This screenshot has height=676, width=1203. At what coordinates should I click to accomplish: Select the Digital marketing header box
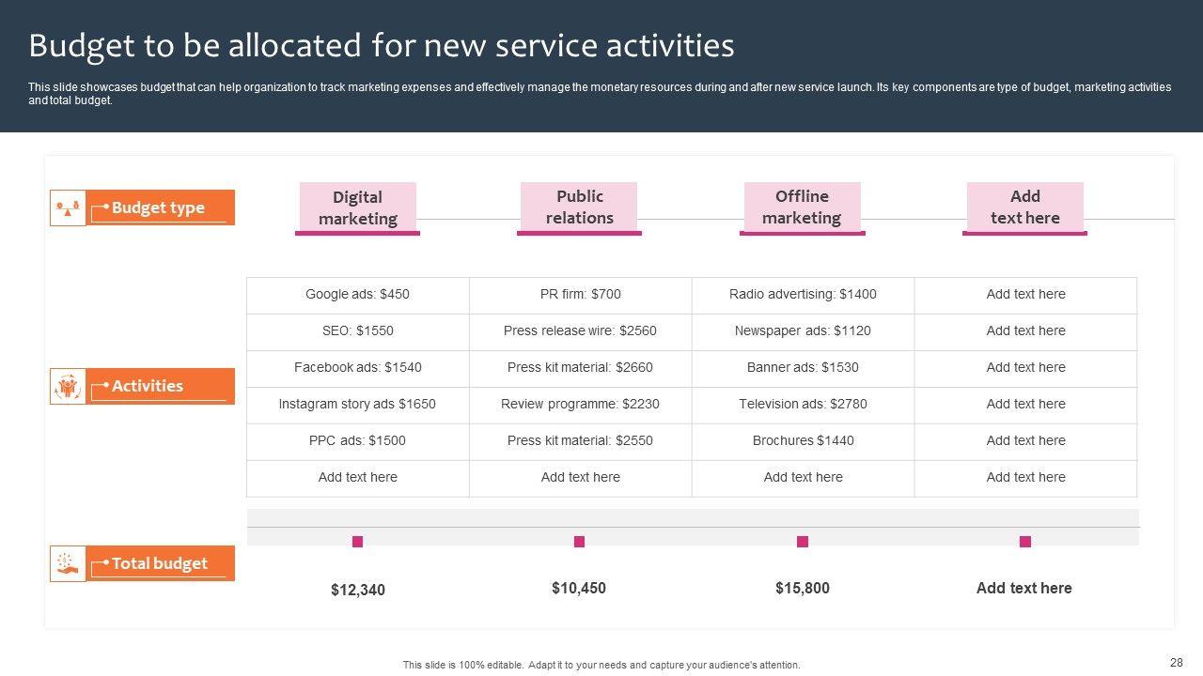(x=357, y=207)
